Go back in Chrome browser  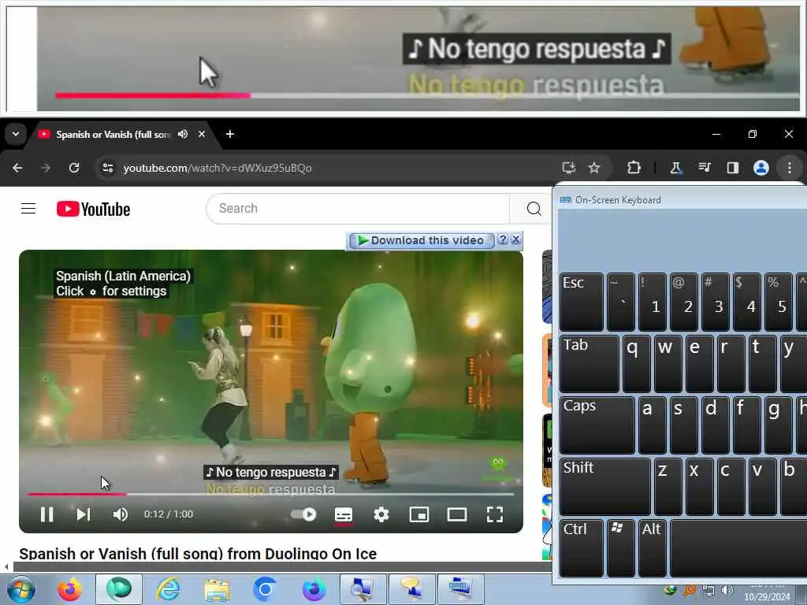(17, 168)
